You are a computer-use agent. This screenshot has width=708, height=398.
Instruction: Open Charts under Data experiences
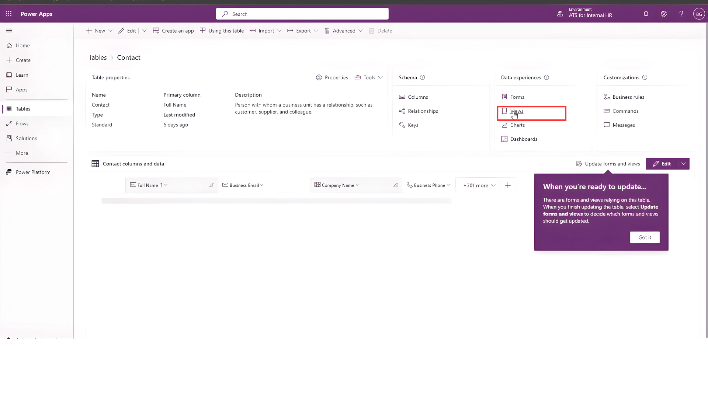click(513, 125)
